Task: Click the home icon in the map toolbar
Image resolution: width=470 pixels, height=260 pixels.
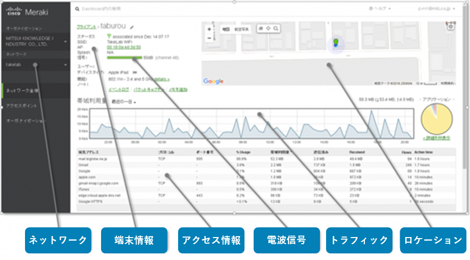Action: pos(261,29)
